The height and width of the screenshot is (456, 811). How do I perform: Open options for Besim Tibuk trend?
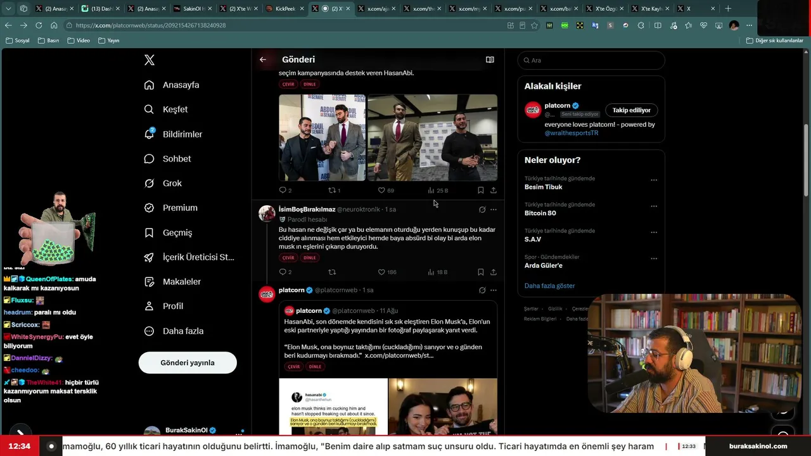pos(654,180)
